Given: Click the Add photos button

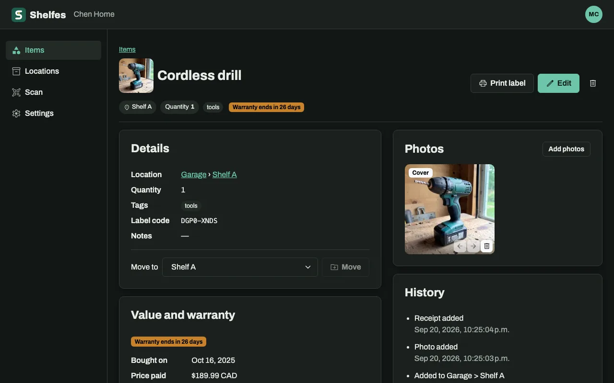Looking at the screenshot, I should [x=567, y=149].
